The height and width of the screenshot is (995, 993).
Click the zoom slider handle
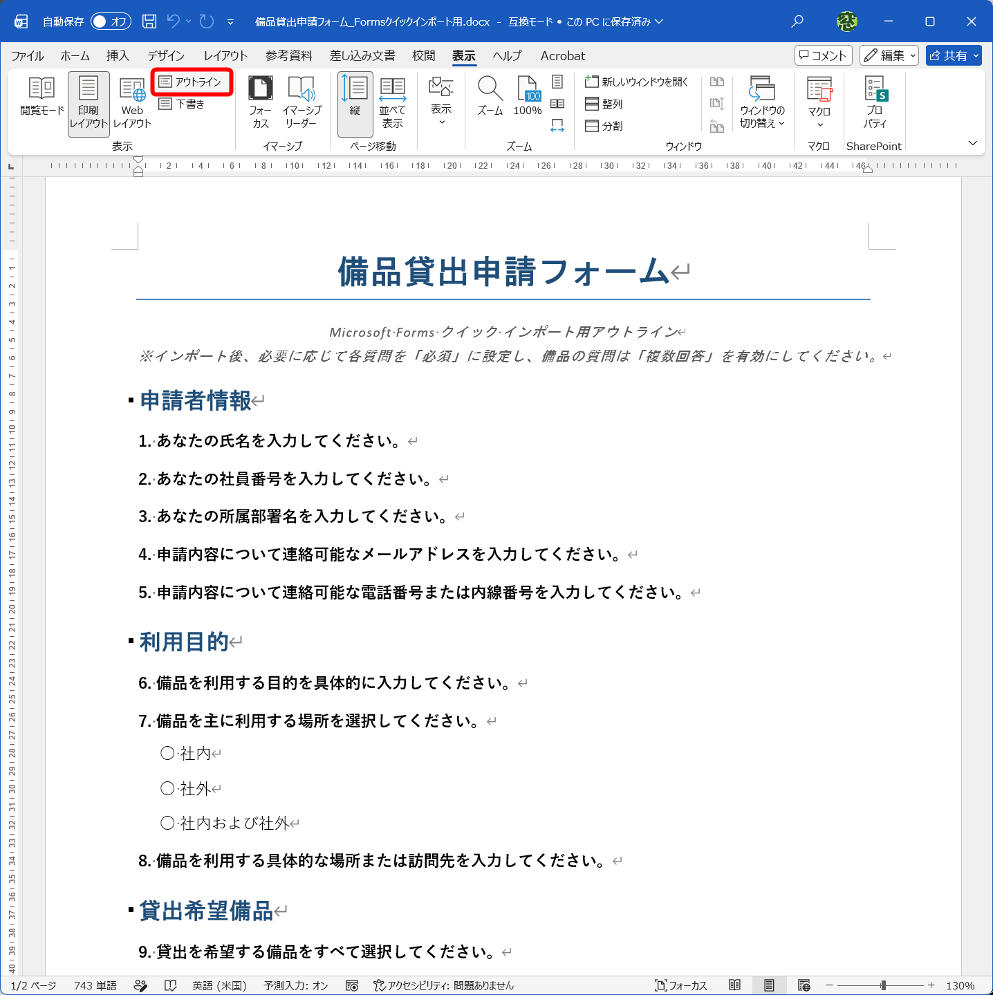point(883,985)
